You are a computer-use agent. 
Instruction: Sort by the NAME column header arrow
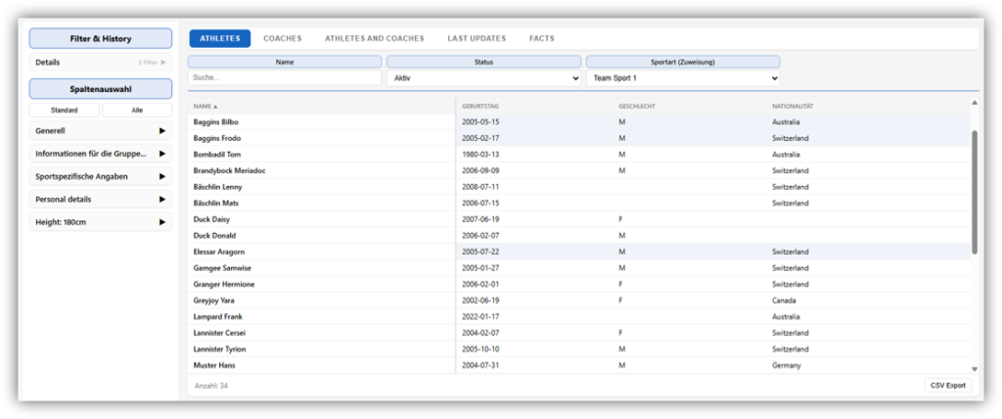[x=215, y=106]
